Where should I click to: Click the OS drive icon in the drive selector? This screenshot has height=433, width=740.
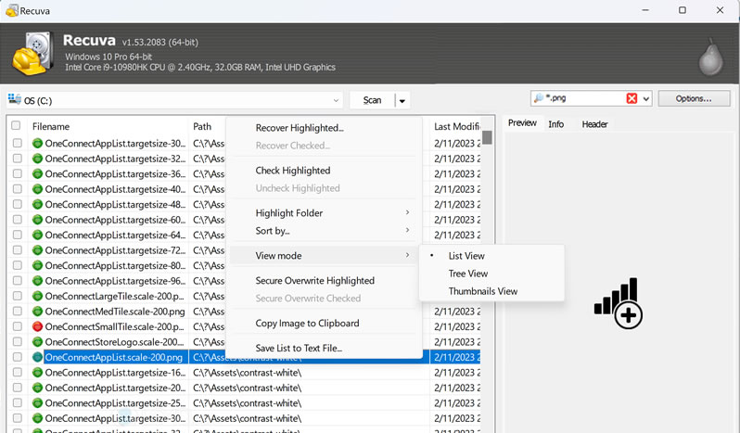click(15, 99)
